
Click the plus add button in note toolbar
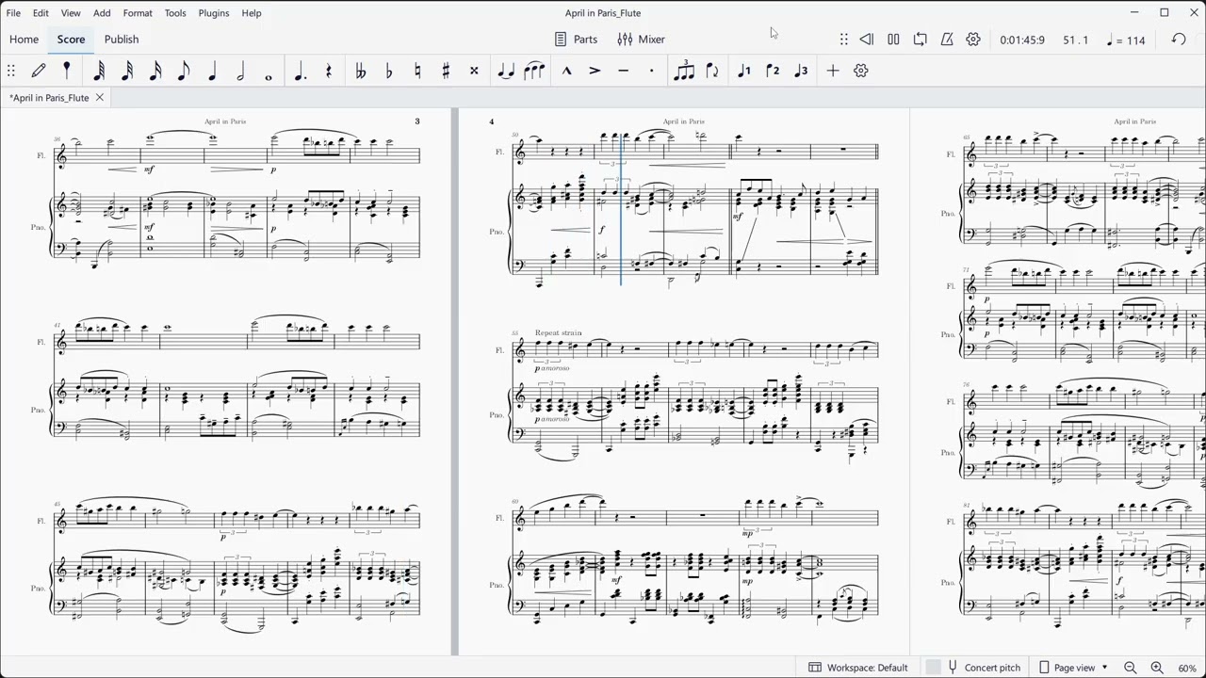tap(833, 71)
